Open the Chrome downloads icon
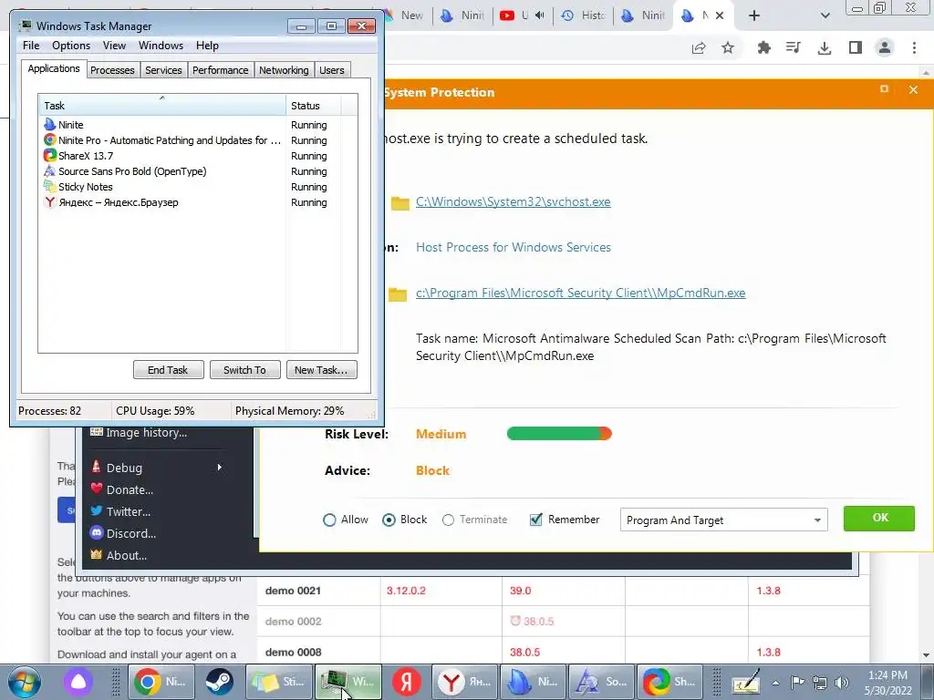The height and width of the screenshot is (700, 934). coord(825,47)
